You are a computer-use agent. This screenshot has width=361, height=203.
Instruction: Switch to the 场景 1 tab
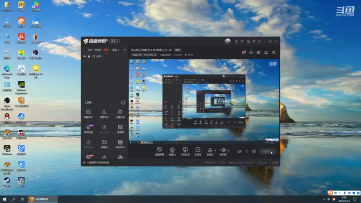coord(116,50)
